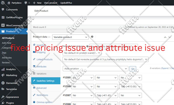Click Omniva options cube icon
174x105 pixels.
tap(34, 102)
